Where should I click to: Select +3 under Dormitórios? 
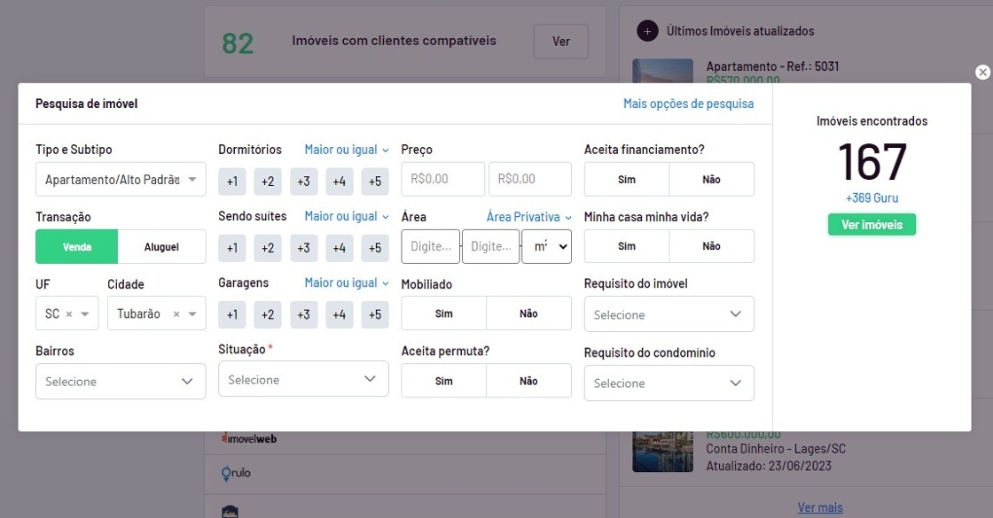[303, 182]
